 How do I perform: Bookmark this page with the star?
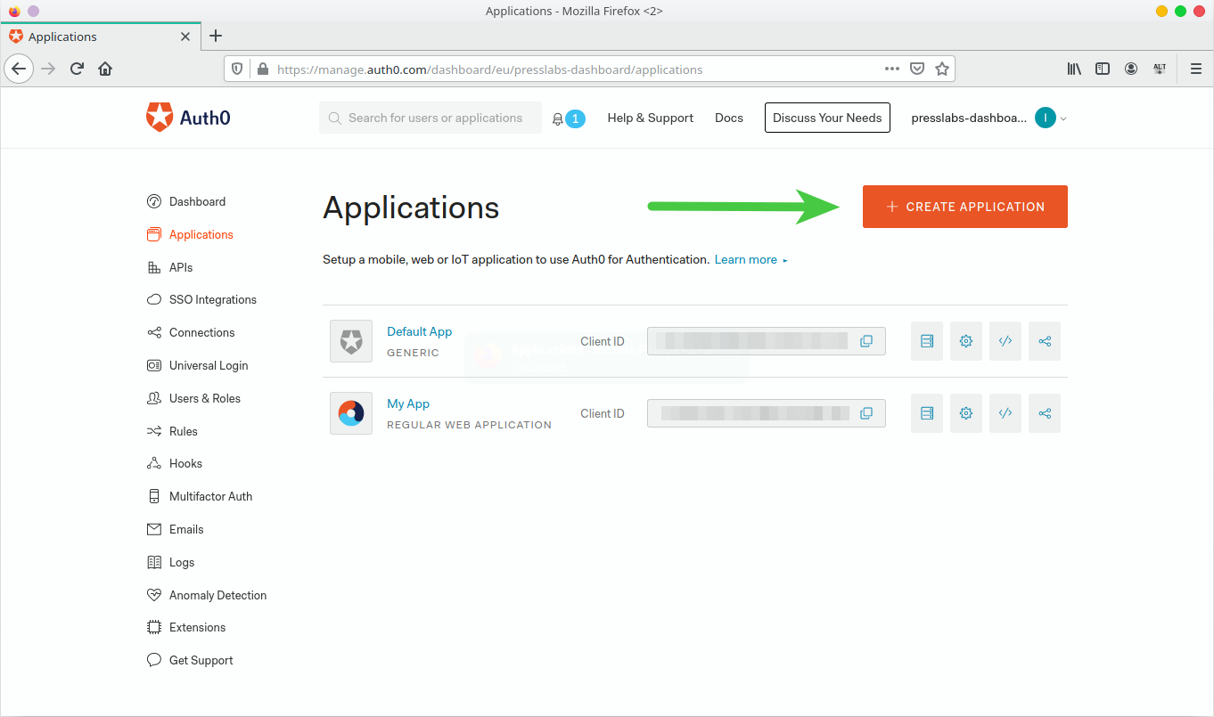tap(942, 69)
